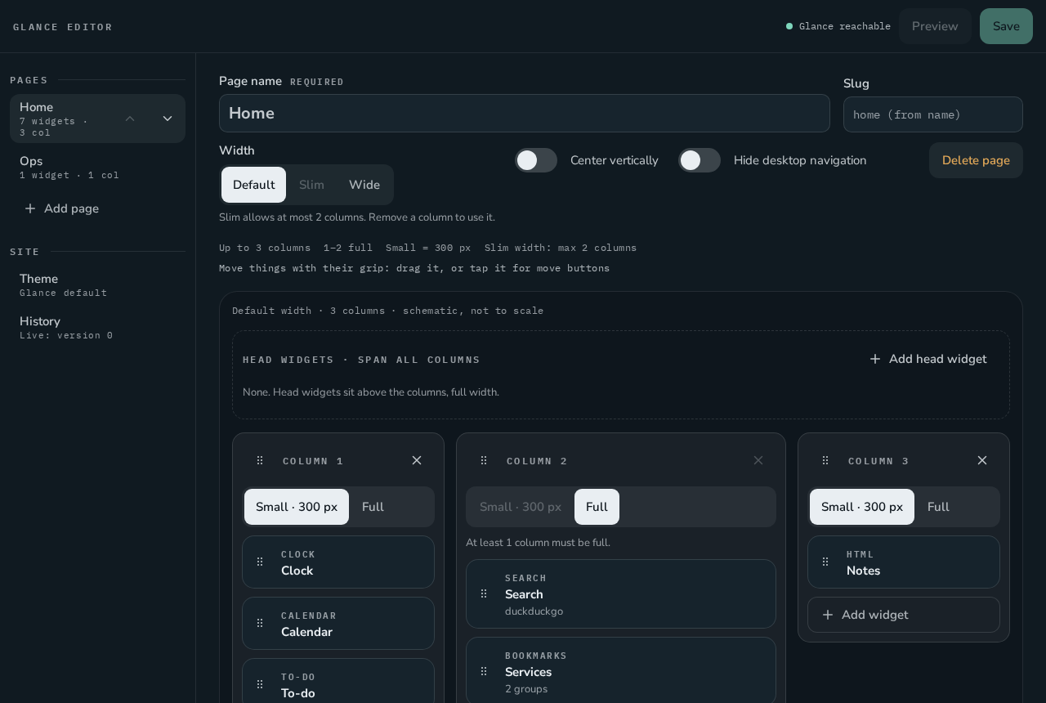This screenshot has width=1046, height=703.
Task: Open the Notes HTML widget card
Action: (x=904, y=562)
